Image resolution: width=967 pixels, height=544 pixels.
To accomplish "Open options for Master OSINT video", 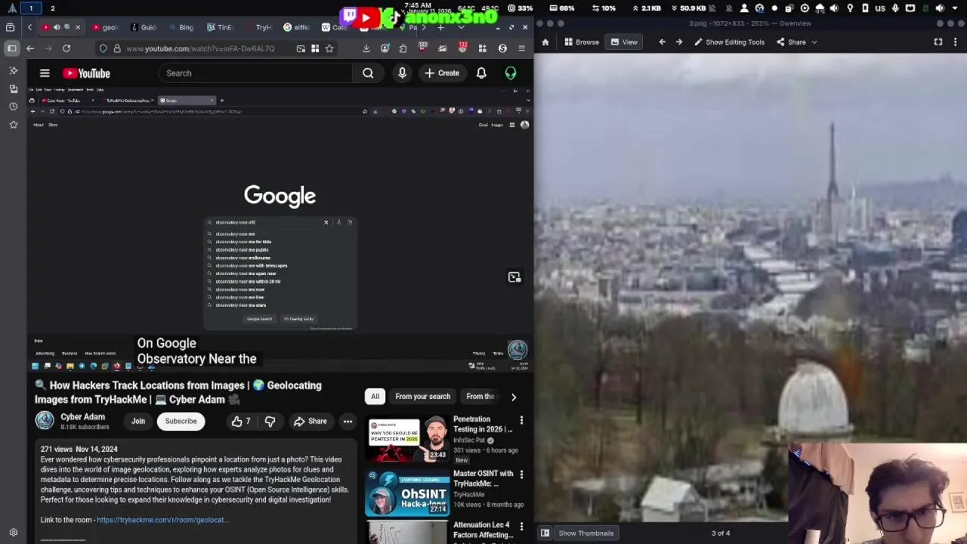I will 521,474.
